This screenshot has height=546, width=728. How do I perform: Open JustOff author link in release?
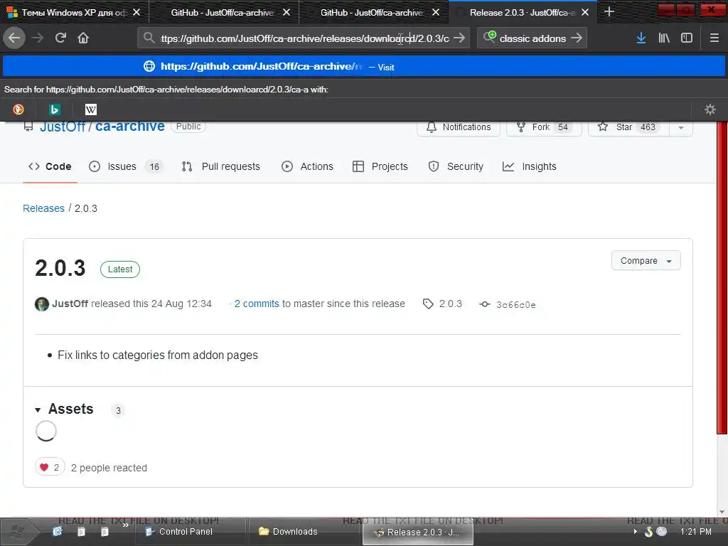point(70,304)
